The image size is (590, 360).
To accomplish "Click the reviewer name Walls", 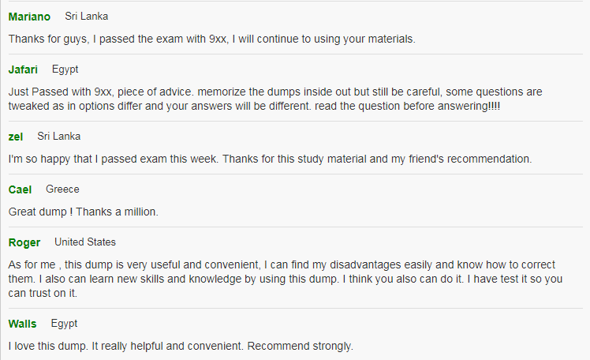I will (22, 324).
